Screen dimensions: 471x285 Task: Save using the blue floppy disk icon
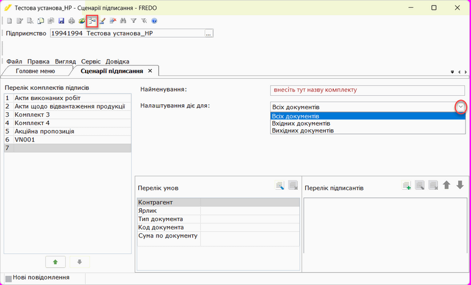(61, 21)
